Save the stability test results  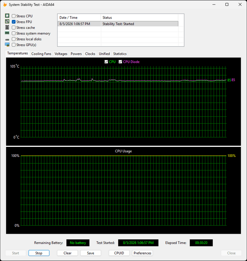coord(91,253)
